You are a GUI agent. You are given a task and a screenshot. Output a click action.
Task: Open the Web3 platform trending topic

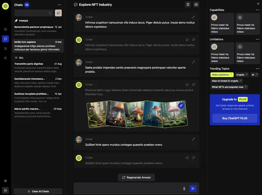point(222,75)
